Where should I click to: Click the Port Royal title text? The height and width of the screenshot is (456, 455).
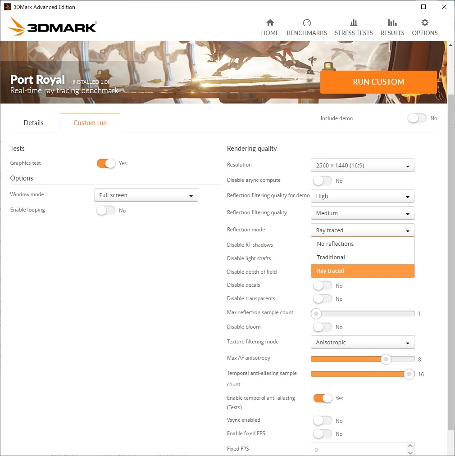tap(37, 79)
